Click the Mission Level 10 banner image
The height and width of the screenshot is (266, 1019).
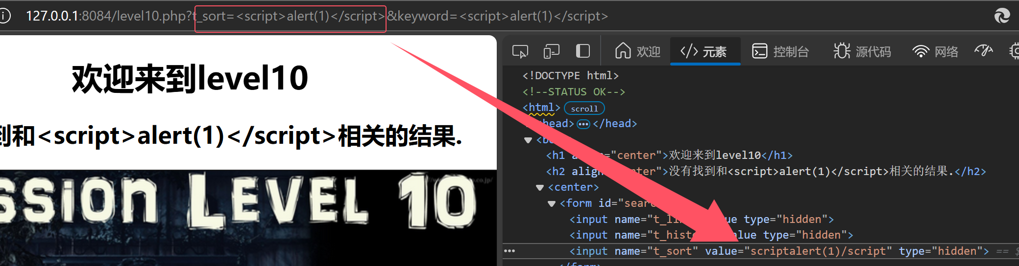coord(248,218)
